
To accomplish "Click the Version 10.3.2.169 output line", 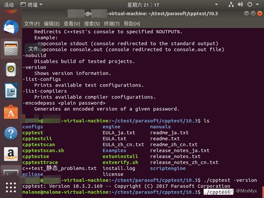I will tap(126, 186).
